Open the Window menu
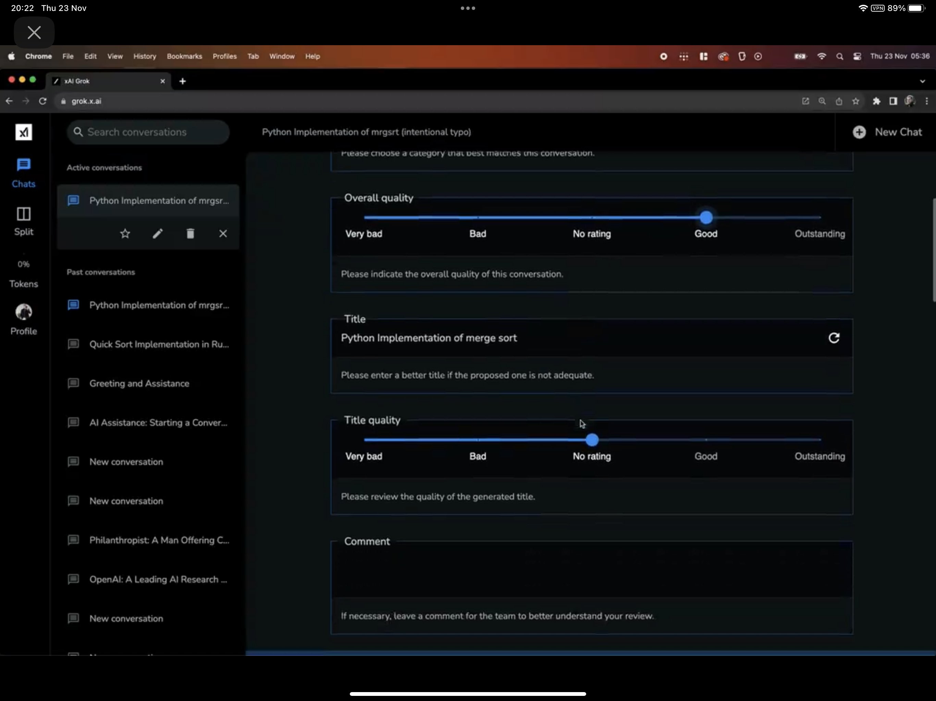Screen dimensions: 936x701 click(x=282, y=56)
